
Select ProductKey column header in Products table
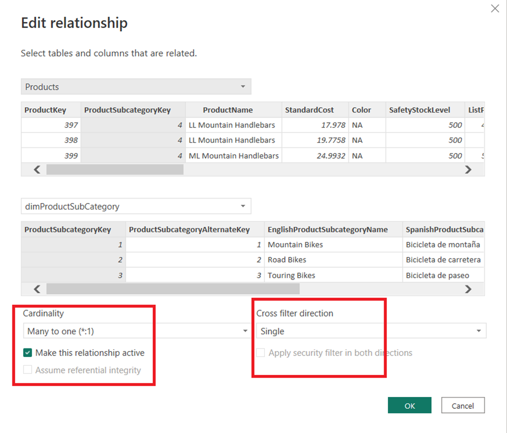(45, 110)
